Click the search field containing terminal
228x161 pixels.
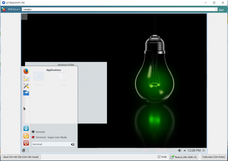[x=51, y=144]
